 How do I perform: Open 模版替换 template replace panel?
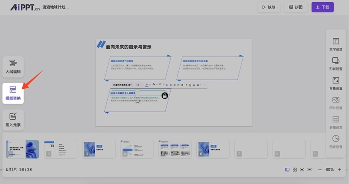click(13, 93)
